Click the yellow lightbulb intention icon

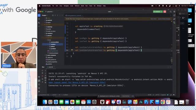click(72, 50)
